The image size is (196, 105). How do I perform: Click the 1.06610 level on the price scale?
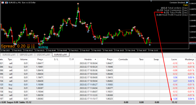[193, 4]
